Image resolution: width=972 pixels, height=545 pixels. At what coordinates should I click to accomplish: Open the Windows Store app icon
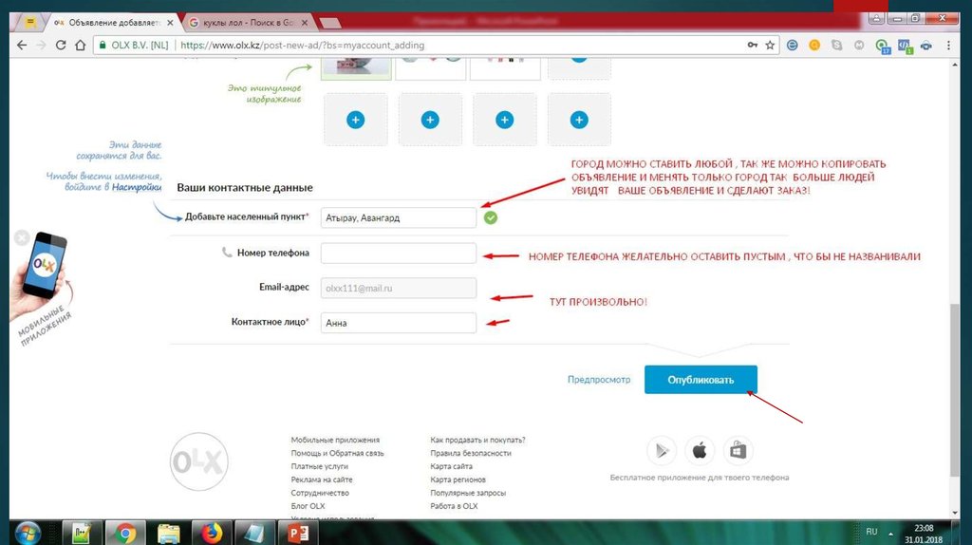pyautogui.click(x=738, y=451)
